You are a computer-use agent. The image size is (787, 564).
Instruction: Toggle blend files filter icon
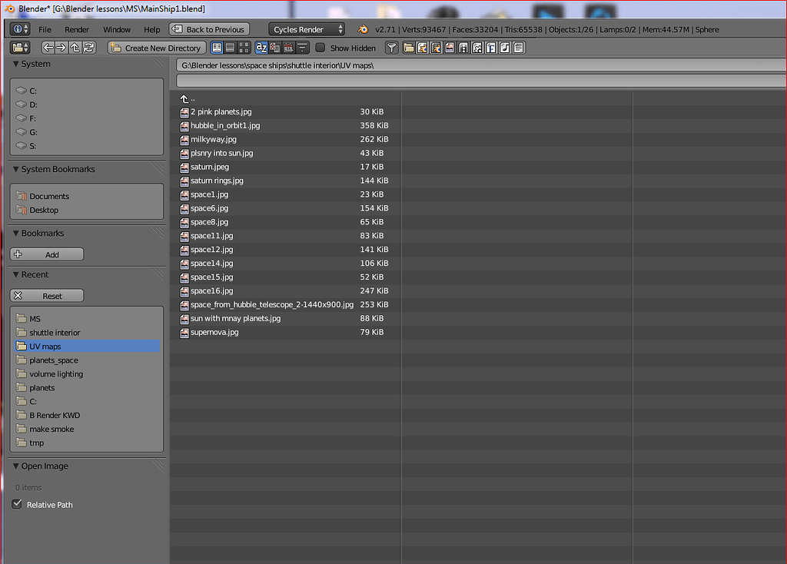(422, 48)
